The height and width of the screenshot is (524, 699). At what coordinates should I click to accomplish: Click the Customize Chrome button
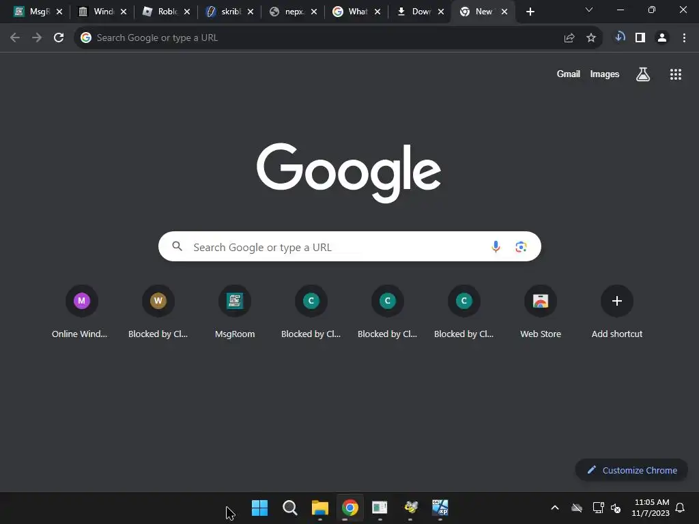pos(631,470)
